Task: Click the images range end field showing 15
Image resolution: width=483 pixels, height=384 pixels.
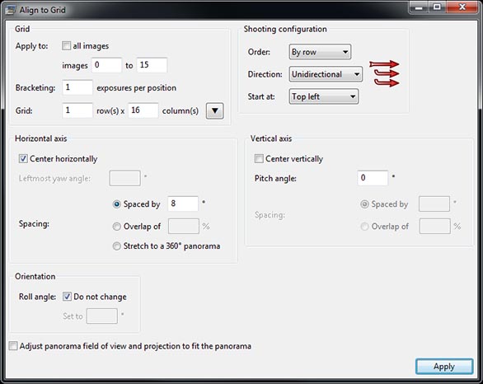Action: (152, 65)
